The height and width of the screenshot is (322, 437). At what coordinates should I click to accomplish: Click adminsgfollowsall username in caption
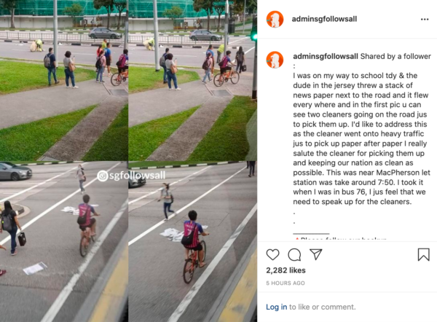tap(326, 56)
